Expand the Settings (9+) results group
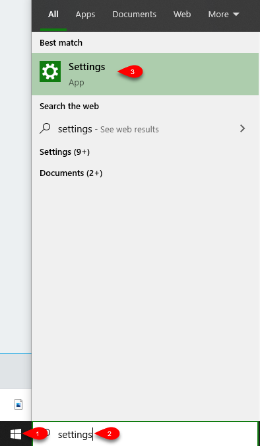Screen dimensions: 260x446 pos(65,152)
